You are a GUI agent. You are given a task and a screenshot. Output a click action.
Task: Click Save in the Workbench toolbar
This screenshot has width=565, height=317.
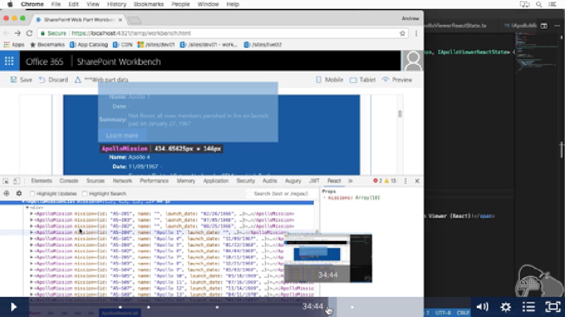click(21, 80)
